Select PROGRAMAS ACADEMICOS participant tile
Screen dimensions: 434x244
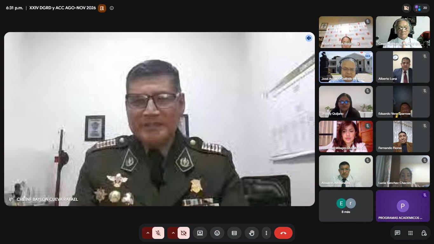(403, 206)
